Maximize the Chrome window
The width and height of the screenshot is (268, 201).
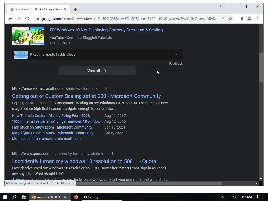coord(245,7)
